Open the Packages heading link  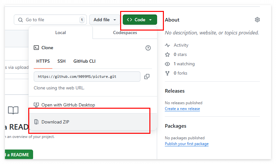tap(175, 126)
